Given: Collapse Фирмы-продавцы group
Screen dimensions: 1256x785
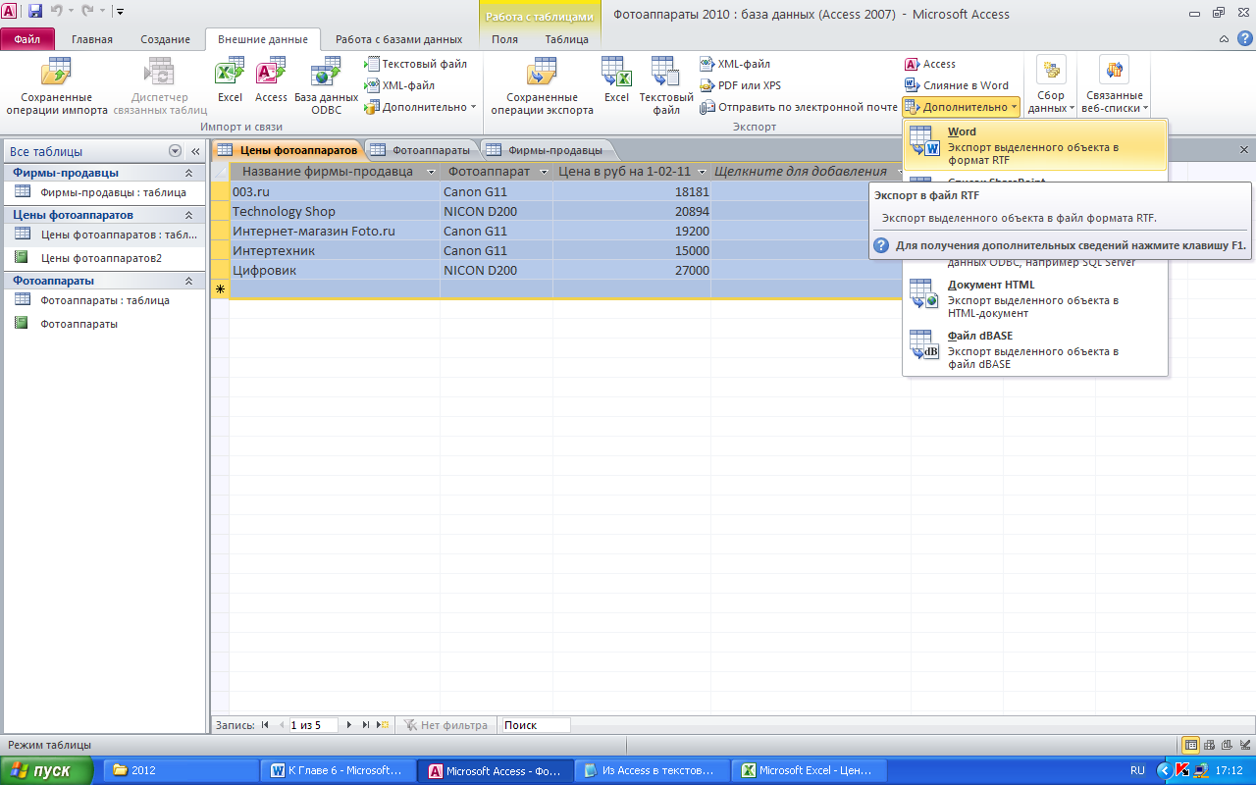Looking at the screenshot, I should 188,173.
